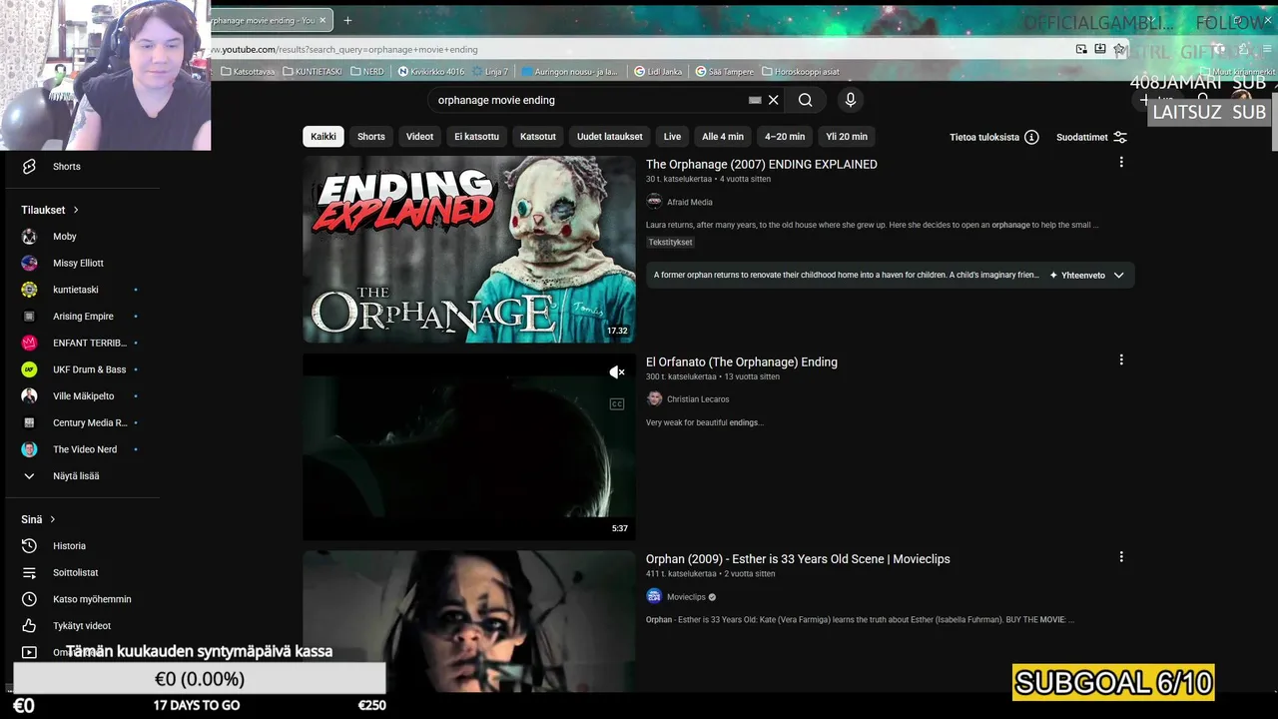Select the Live filter chip

[x=672, y=137]
